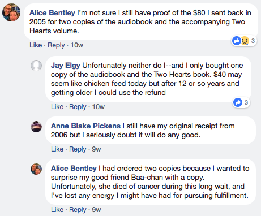Image resolution: width=261 pixels, height=216 pixels.
Task: Reply to Alice Bentley's Baa-chan comment
Action: tap(78, 210)
